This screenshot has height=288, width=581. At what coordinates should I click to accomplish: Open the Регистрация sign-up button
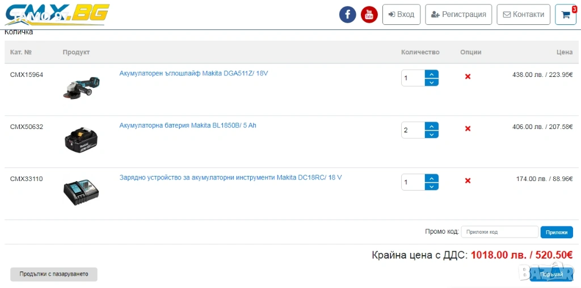[x=458, y=14]
